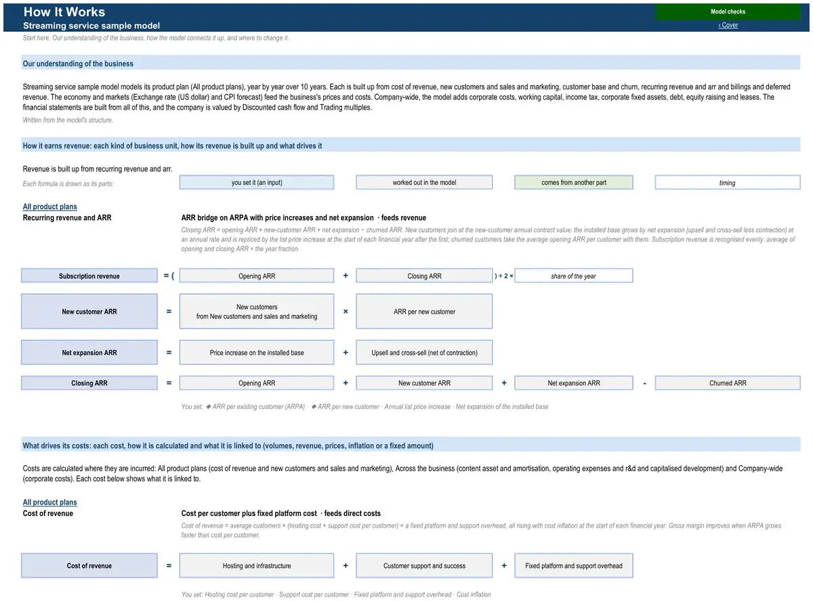The width and height of the screenshot is (813, 602).
Task: Click the 'New customers from New customers and sales and marketing' box
Action: tap(257, 311)
